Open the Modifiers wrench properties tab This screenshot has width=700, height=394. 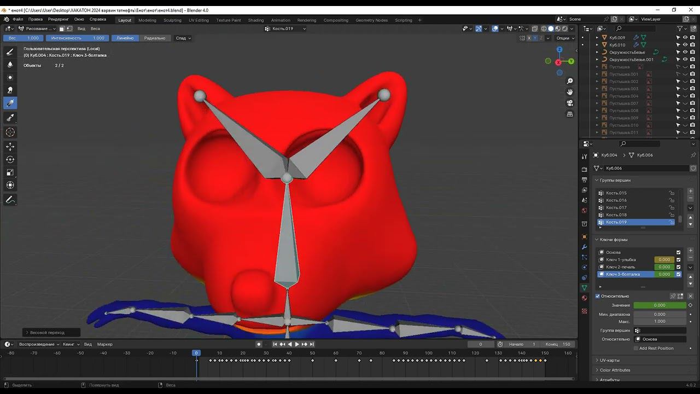click(584, 247)
